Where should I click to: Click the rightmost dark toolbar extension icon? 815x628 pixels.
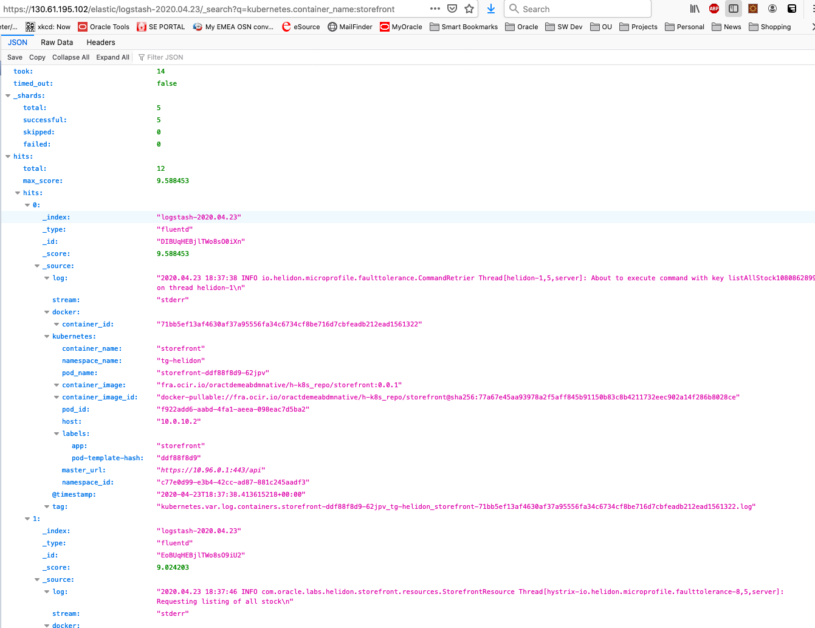tap(792, 9)
